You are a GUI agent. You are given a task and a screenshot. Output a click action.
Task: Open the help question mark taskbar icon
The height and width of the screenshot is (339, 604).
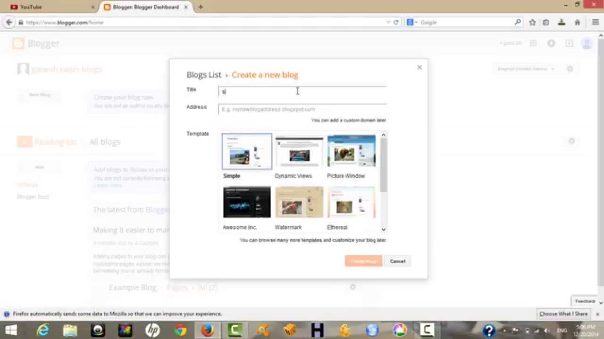click(x=489, y=330)
